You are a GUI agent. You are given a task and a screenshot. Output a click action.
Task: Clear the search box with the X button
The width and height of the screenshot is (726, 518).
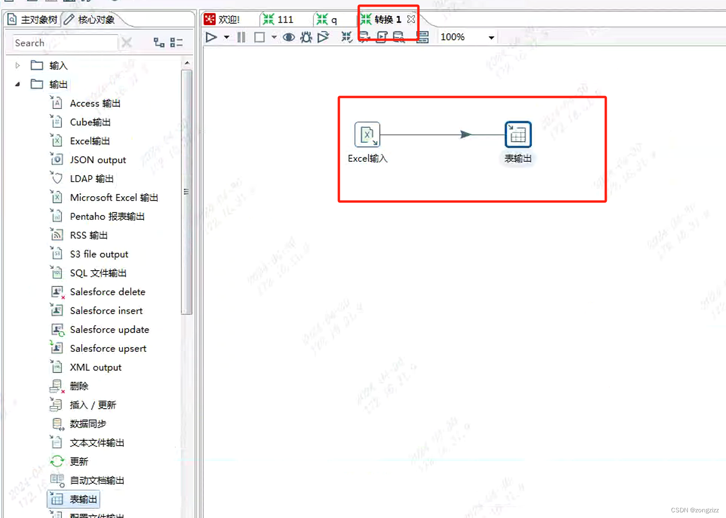[x=126, y=42]
